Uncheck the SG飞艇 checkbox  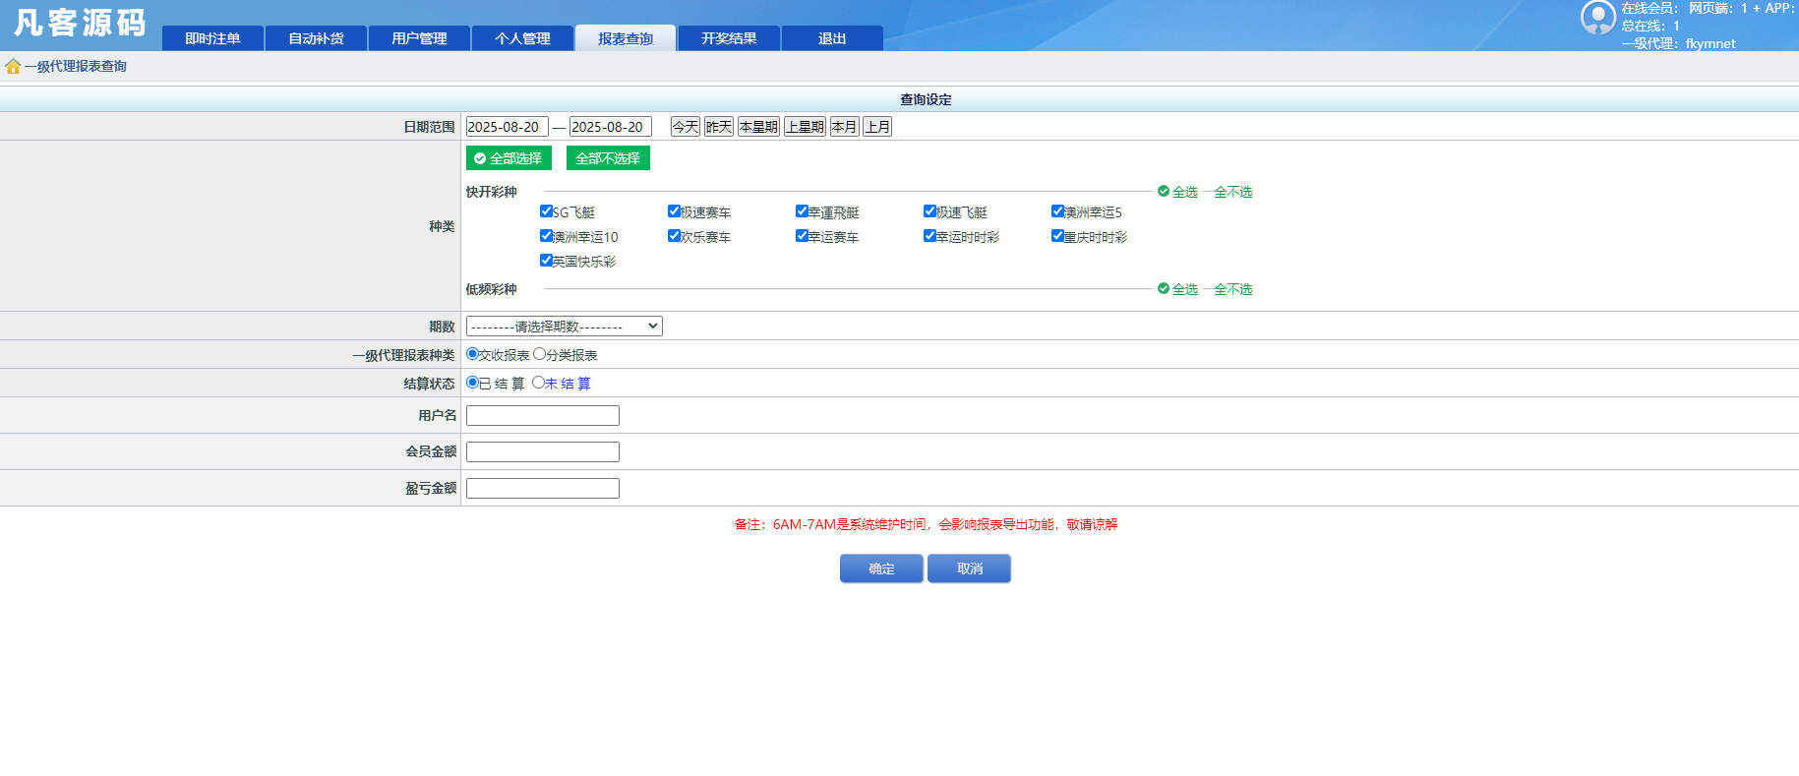[546, 211]
